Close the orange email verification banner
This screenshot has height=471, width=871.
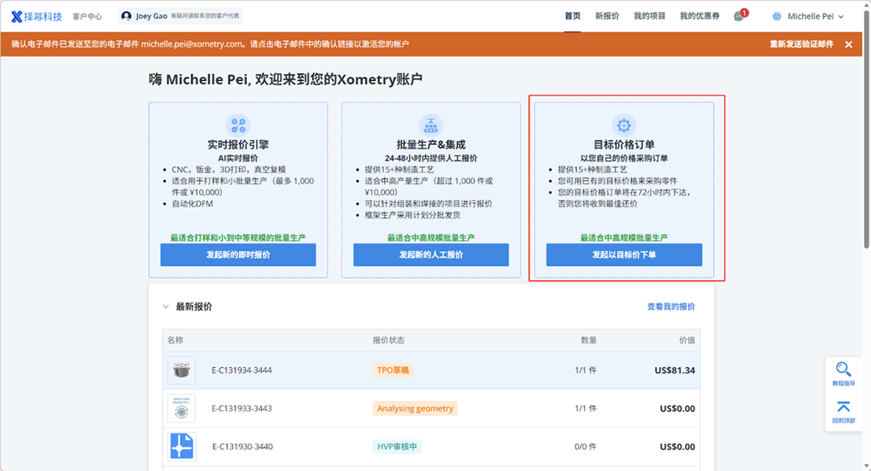848,45
